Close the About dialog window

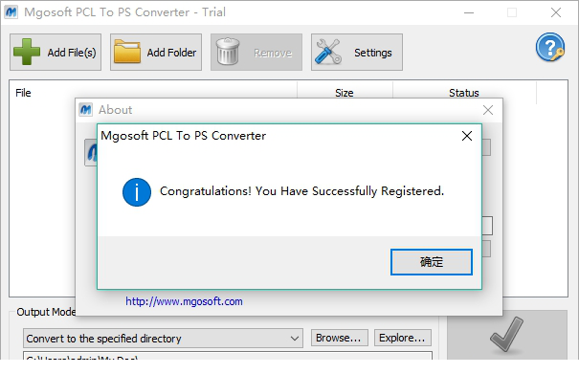tap(488, 110)
